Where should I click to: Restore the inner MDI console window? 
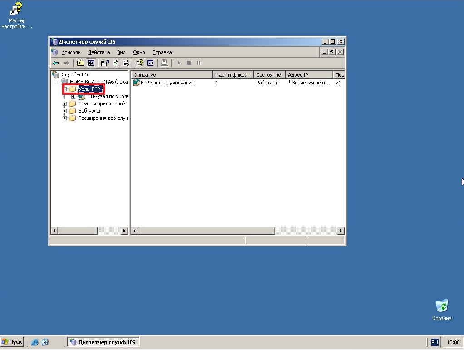[x=331, y=52]
